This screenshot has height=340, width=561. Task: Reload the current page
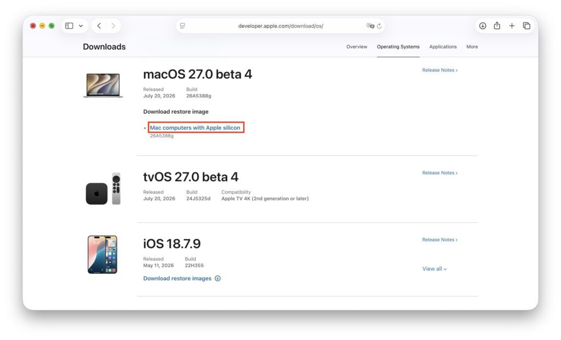coord(379,26)
